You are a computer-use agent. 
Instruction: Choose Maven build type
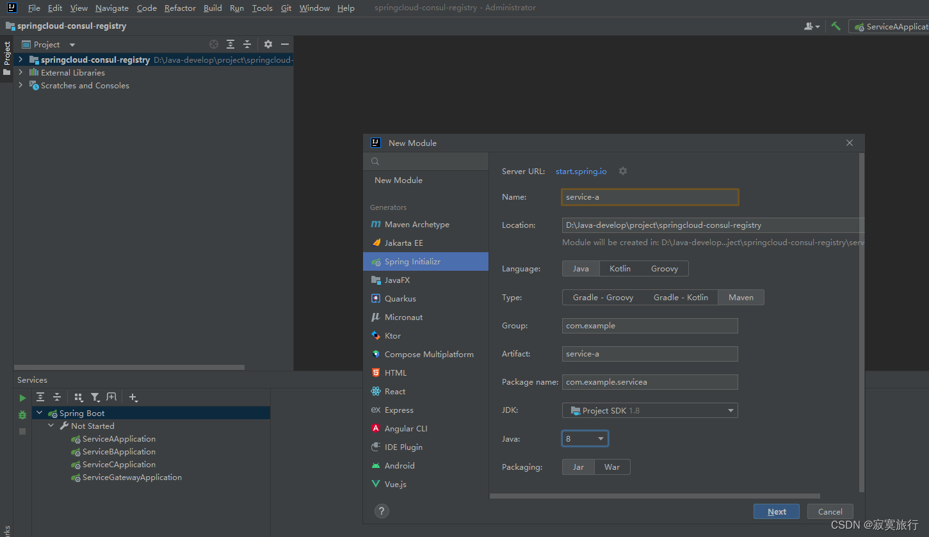click(x=741, y=298)
